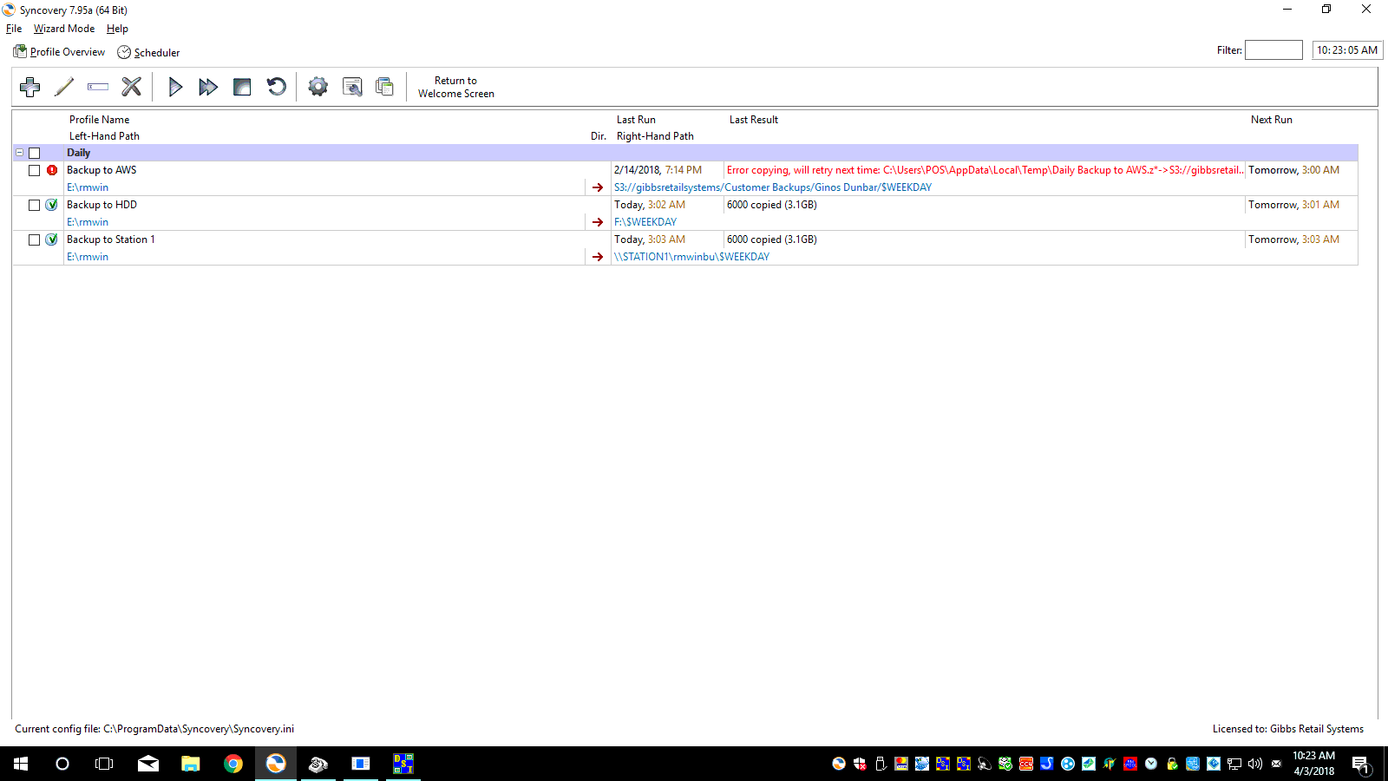The height and width of the screenshot is (781, 1388).
Task: Open program settings gear icon
Action: (318, 87)
